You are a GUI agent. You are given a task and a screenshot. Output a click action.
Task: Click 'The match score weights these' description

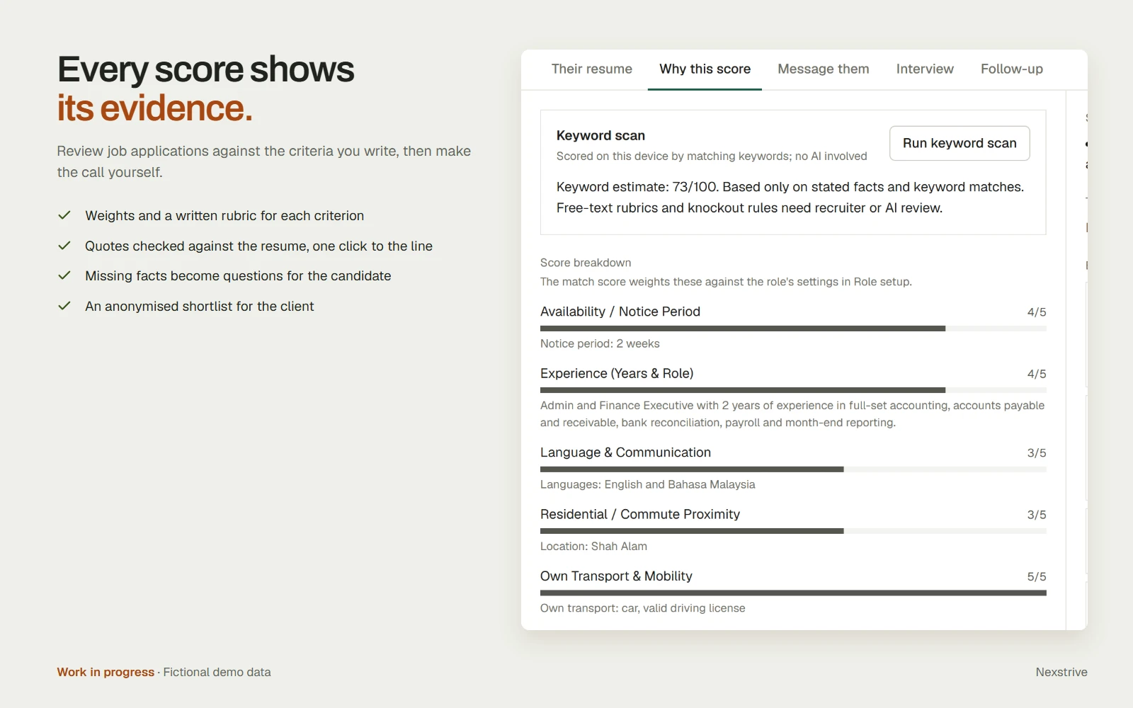(726, 282)
